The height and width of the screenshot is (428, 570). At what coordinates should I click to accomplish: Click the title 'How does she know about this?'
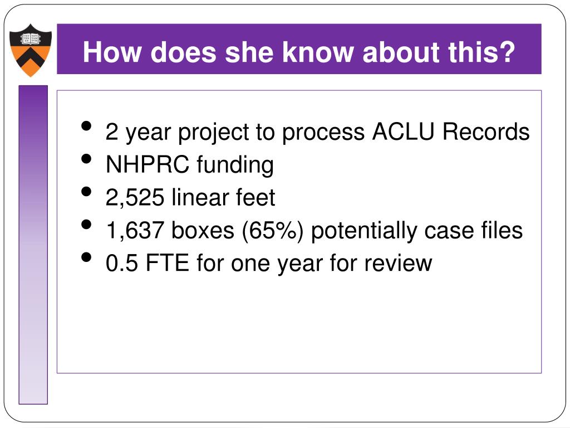299,52
